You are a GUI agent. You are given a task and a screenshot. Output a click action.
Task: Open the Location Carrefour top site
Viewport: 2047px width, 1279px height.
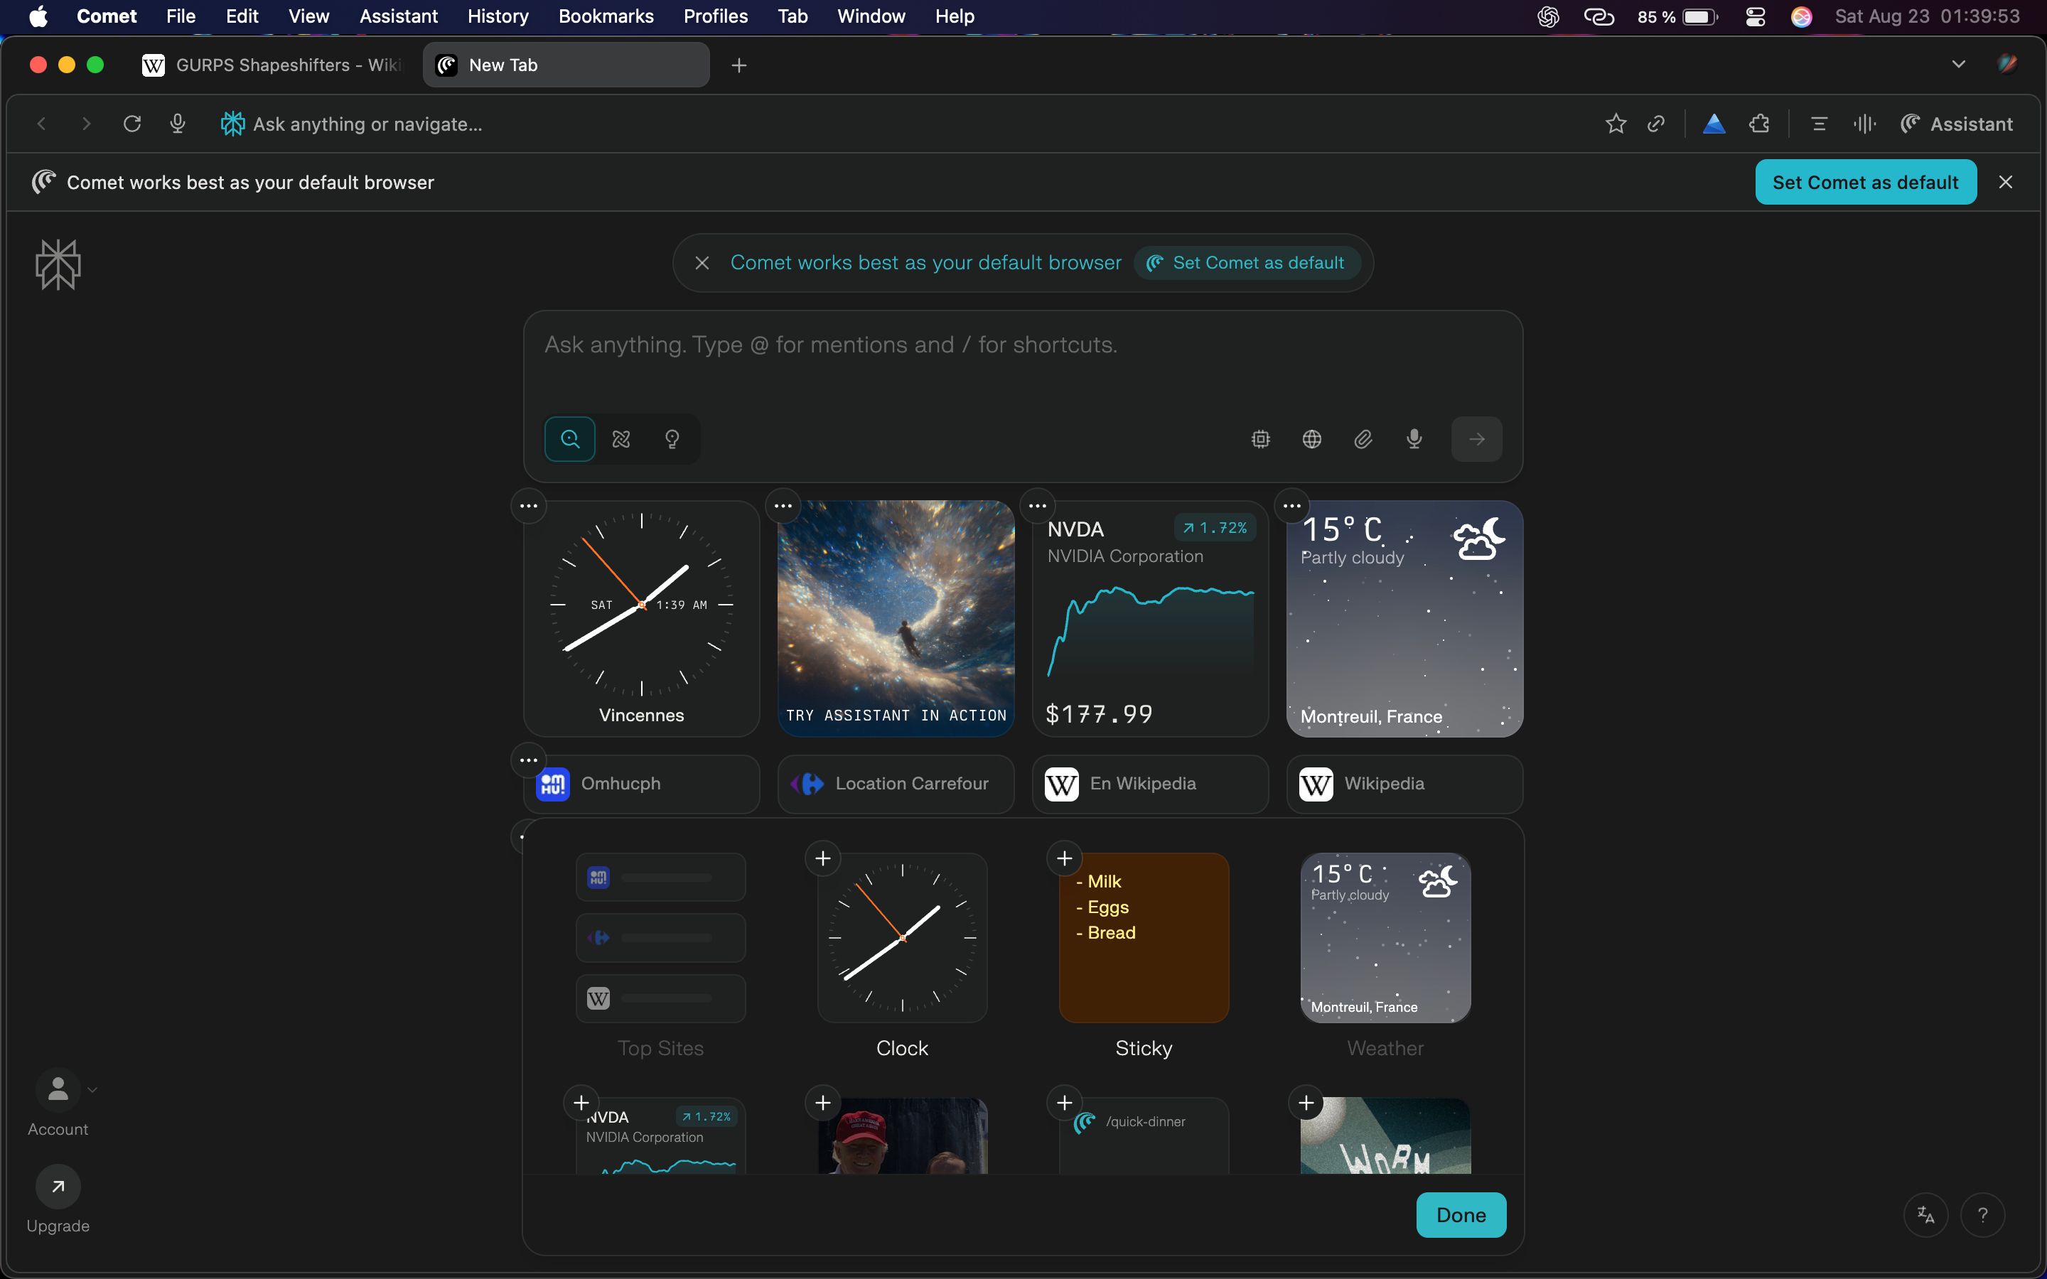tap(896, 784)
